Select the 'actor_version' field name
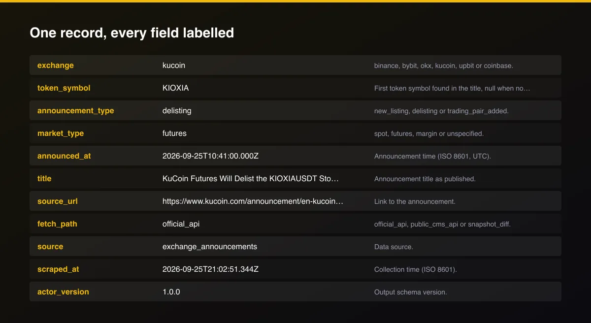The height and width of the screenshot is (323, 591). [63, 292]
